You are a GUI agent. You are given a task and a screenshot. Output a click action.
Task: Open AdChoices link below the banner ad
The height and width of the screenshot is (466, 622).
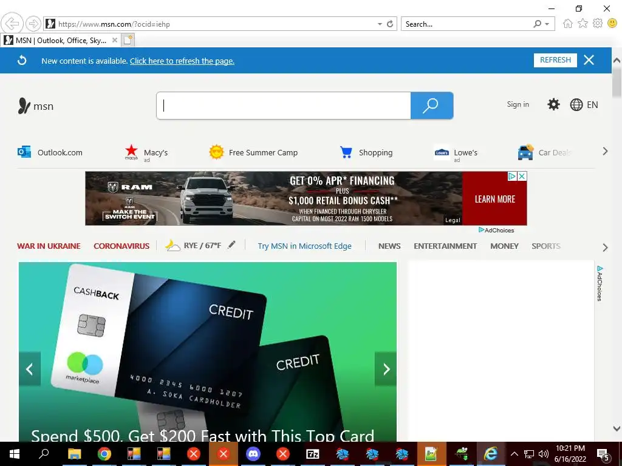(496, 230)
